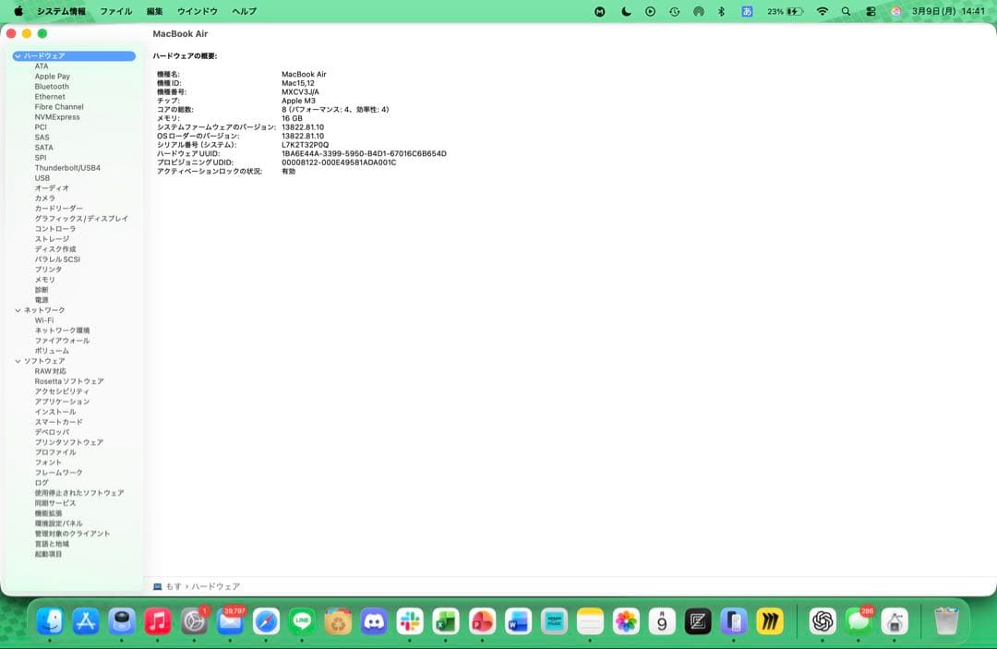Open the システム情報 application menu
Image resolution: width=997 pixels, height=649 pixels.
coord(61,11)
